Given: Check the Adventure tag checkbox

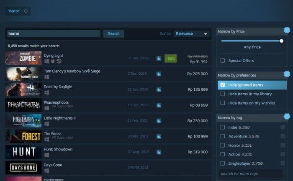Looking at the screenshot, I should (223, 136).
